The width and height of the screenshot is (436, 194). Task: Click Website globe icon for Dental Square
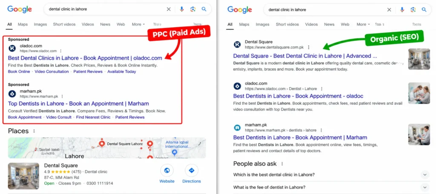(x=167, y=171)
